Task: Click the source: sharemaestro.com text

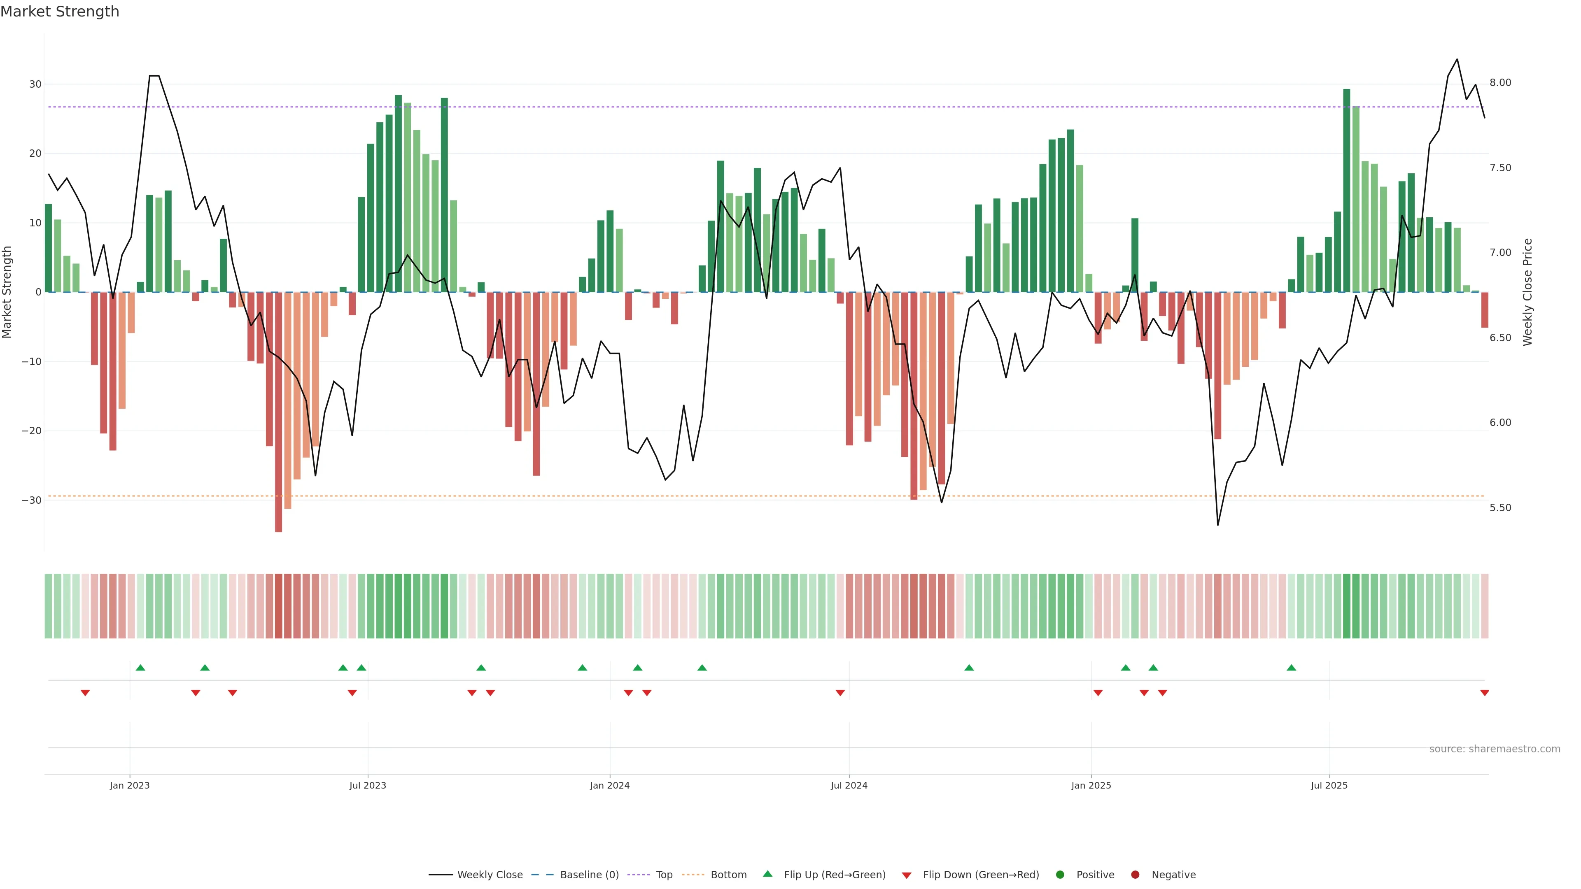Action: [x=1495, y=749]
